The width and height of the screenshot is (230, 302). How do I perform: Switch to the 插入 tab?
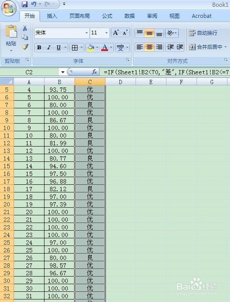52,16
